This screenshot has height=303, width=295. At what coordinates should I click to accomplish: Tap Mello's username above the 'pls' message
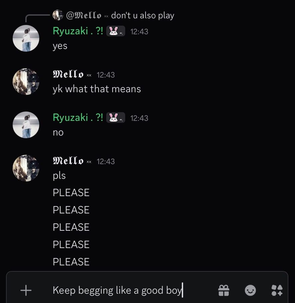pos(68,161)
